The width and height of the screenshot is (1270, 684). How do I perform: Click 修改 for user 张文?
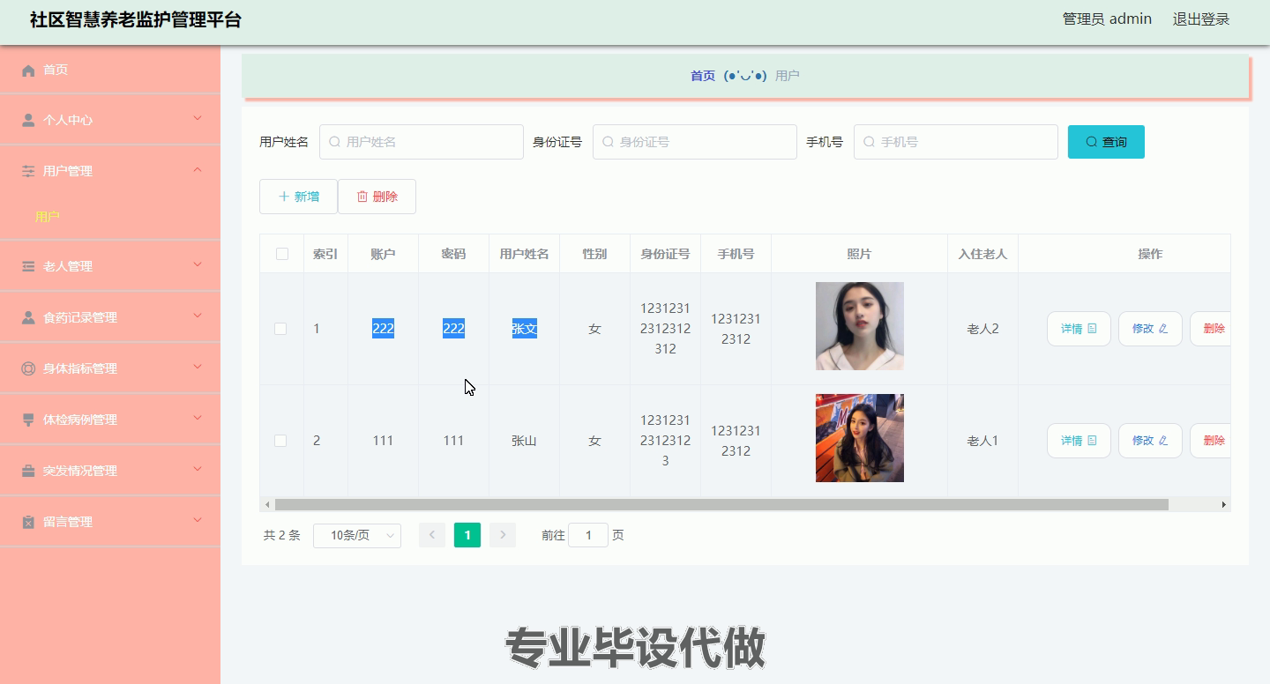click(x=1150, y=329)
